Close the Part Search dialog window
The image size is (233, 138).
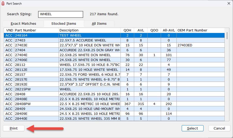click(229, 3)
